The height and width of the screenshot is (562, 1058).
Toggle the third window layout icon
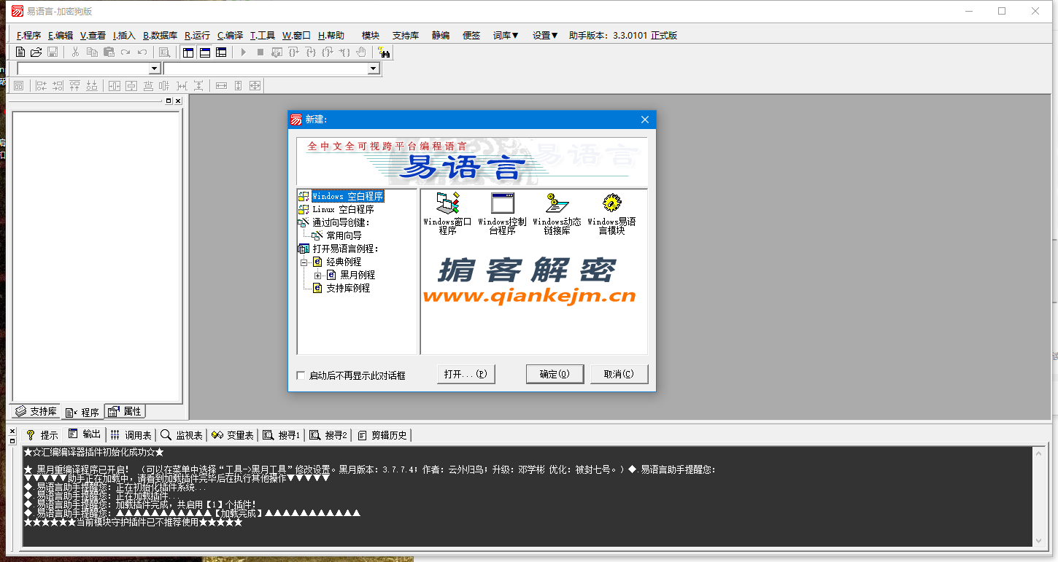(x=222, y=52)
